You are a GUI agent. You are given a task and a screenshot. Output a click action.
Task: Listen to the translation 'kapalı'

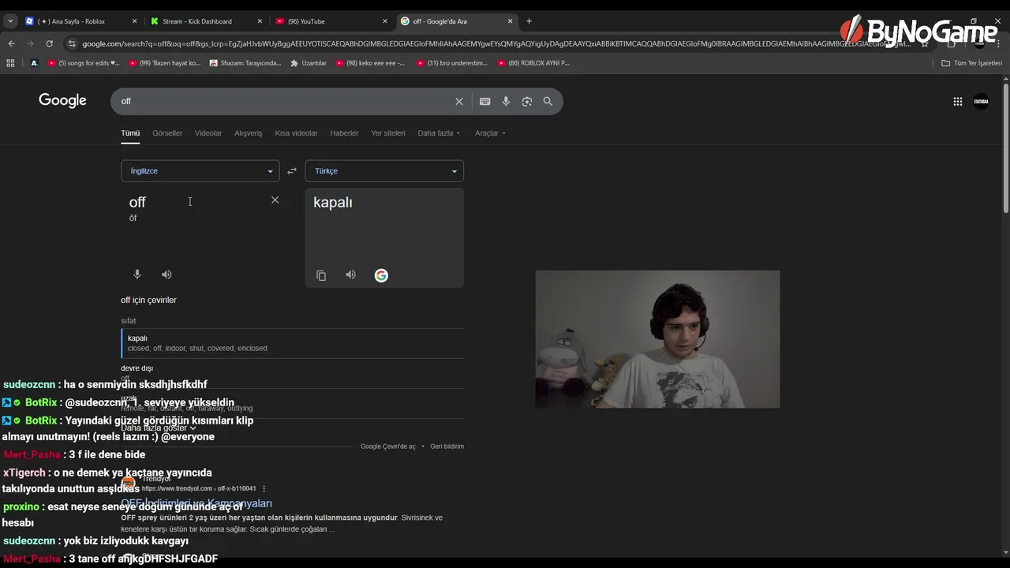(x=350, y=275)
